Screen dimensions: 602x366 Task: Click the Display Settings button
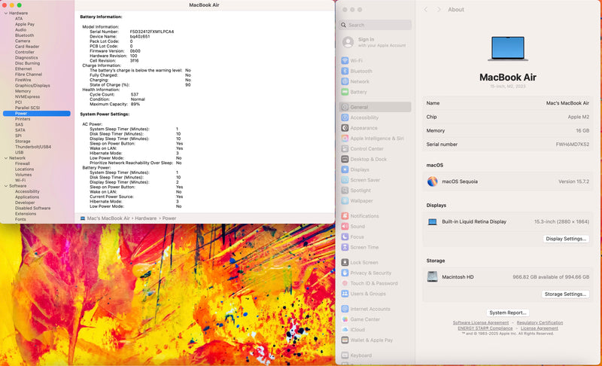point(565,239)
